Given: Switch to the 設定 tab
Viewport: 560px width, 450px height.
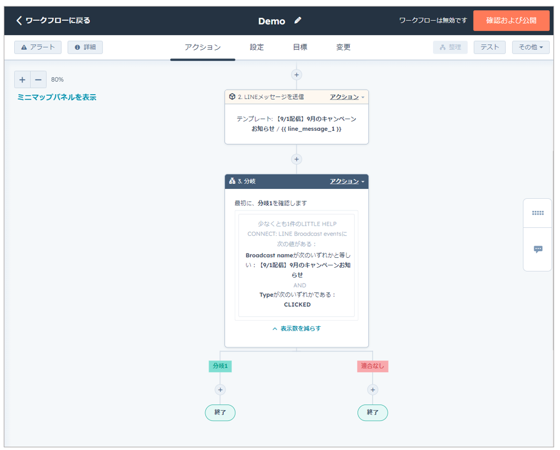Looking at the screenshot, I should point(257,47).
